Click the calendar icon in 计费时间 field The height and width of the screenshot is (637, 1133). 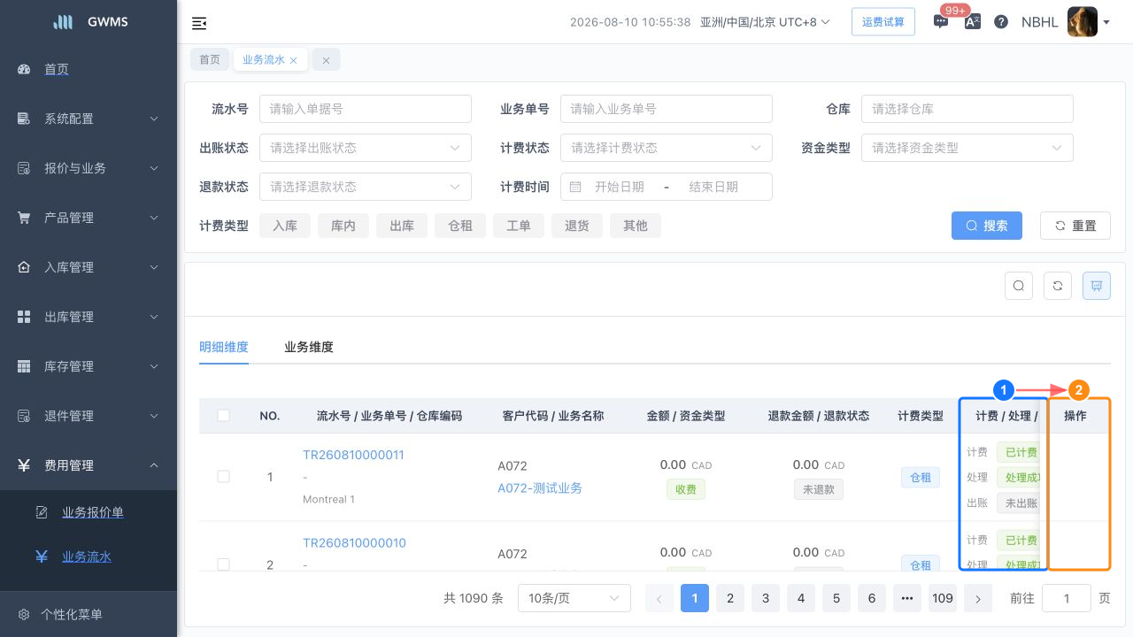click(x=575, y=187)
